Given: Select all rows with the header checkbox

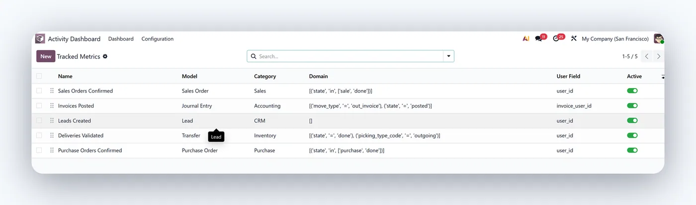Looking at the screenshot, I should [x=39, y=76].
